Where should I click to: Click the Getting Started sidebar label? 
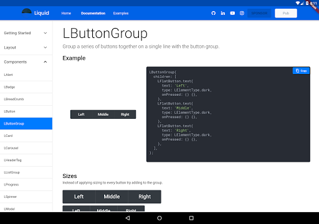click(17, 33)
